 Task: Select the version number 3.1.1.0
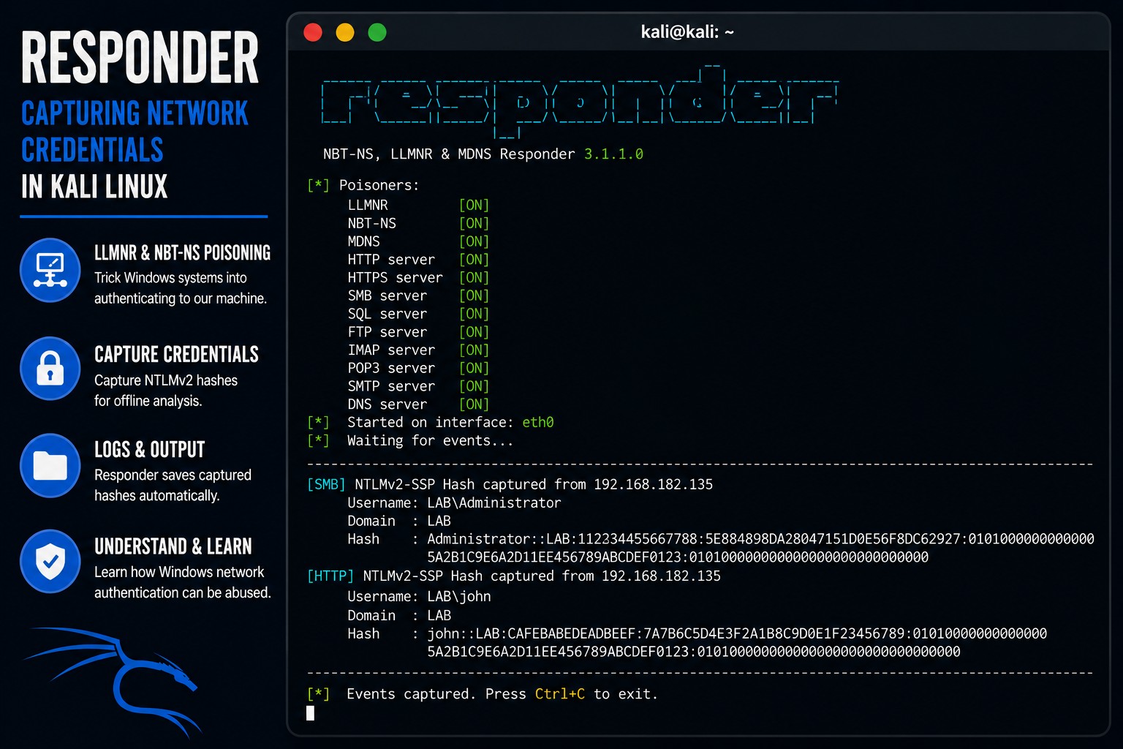coord(613,154)
